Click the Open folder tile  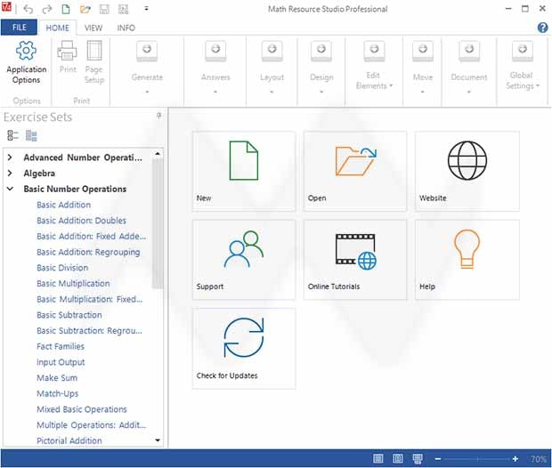(x=355, y=171)
